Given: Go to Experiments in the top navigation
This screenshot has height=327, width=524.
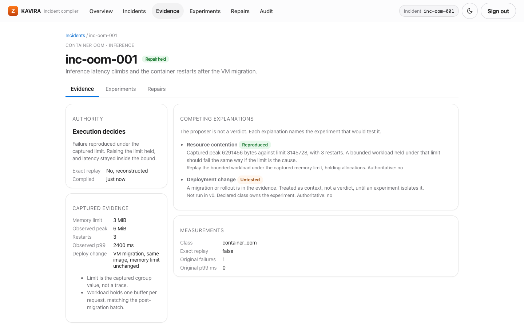Looking at the screenshot, I should [x=205, y=11].
